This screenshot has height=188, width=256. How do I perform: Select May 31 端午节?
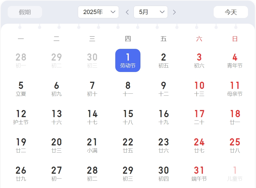(199, 174)
